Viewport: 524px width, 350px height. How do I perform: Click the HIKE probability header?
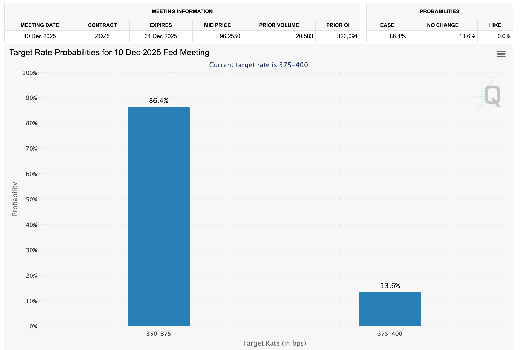pos(495,25)
